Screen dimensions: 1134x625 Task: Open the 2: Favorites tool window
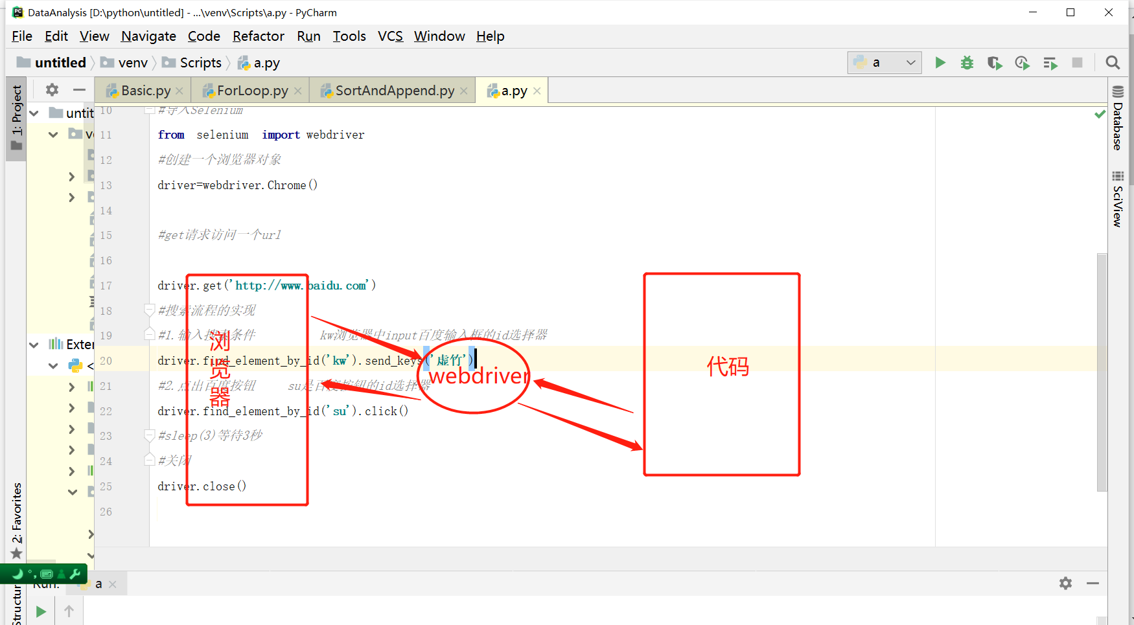16,520
